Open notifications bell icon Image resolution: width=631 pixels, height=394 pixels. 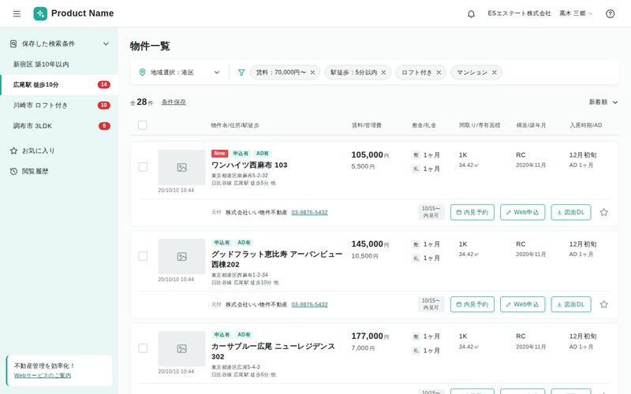click(x=471, y=14)
